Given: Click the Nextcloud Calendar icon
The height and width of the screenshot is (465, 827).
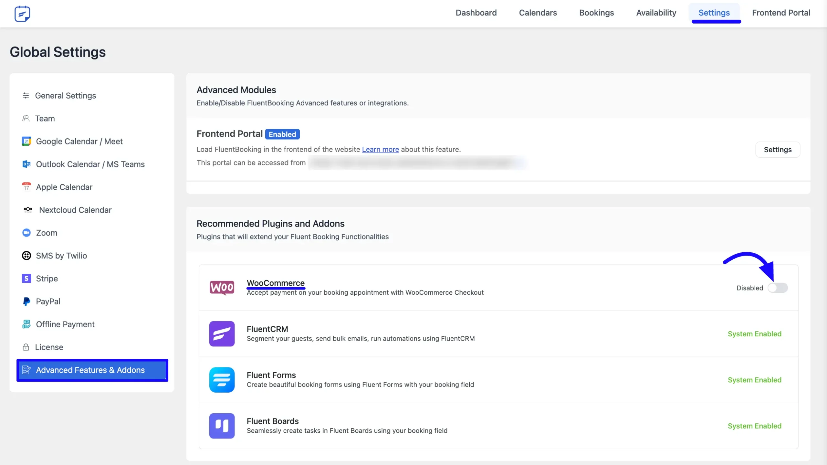Looking at the screenshot, I should pyautogui.click(x=28, y=210).
